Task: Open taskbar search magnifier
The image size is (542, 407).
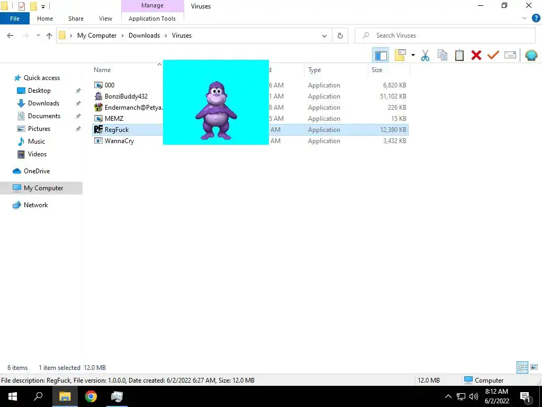Action: [x=38, y=396]
